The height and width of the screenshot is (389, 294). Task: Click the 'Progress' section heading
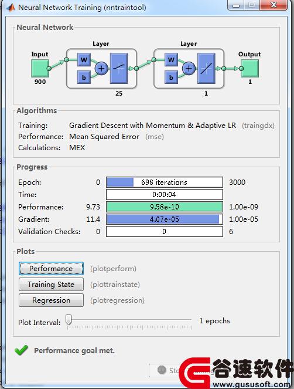32,167
